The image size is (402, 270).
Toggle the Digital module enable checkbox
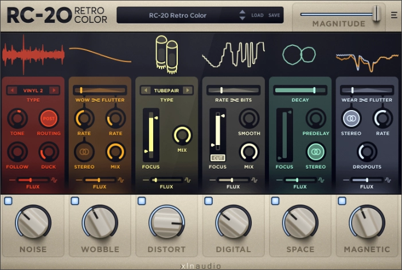coord(208,201)
